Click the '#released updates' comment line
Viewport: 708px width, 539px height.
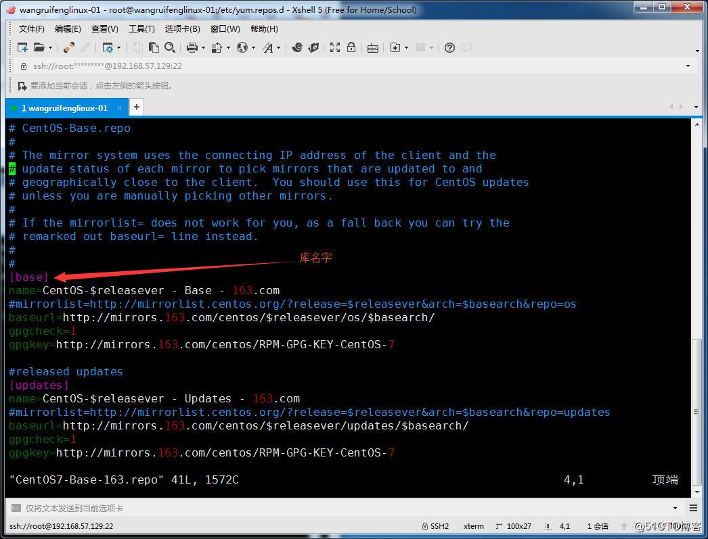pyautogui.click(x=66, y=372)
